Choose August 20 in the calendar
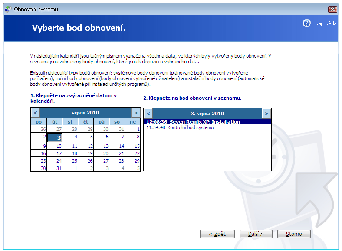This screenshot has height=251, width=342. [x=102, y=153]
